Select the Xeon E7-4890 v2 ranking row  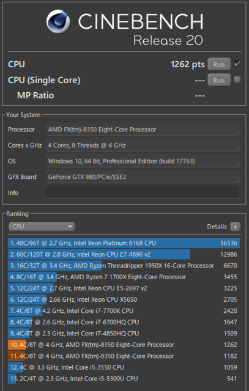click(124, 254)
